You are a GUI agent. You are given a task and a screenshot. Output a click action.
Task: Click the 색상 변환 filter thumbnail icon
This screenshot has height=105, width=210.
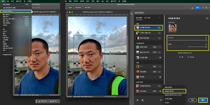point(137,72)
